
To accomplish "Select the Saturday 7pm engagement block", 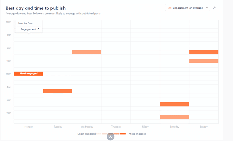I will coord(174,104).
